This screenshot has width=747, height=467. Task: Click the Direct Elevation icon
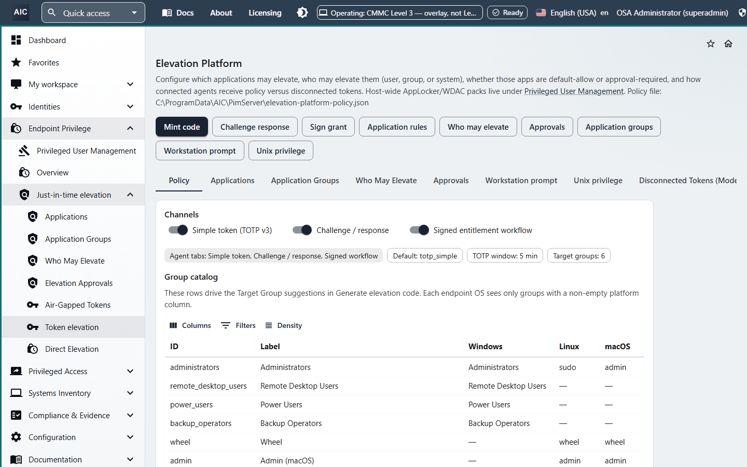point(33,349)
